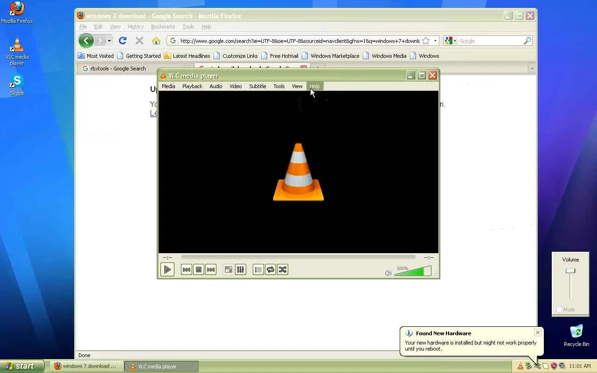
Task: Click the search magnifier icon in Firefox
Action: (x=528, y=41)
